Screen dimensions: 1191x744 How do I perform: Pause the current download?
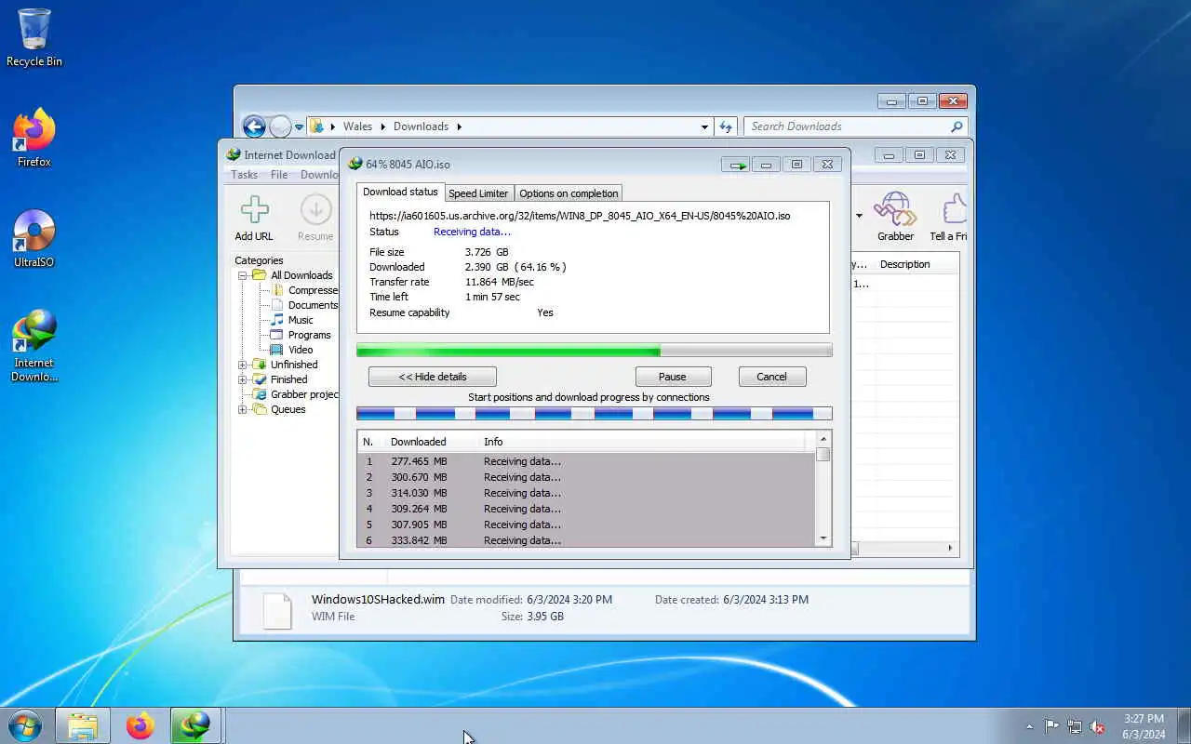pos(673,377)
